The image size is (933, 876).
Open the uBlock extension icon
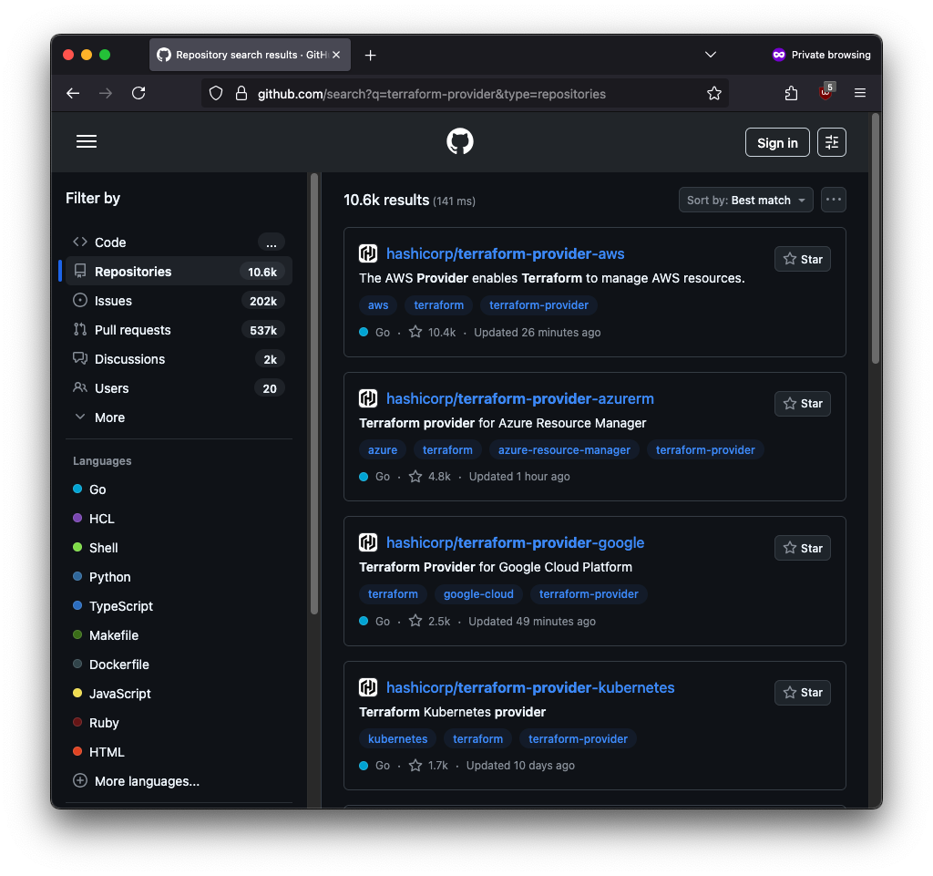coord(825,92)
